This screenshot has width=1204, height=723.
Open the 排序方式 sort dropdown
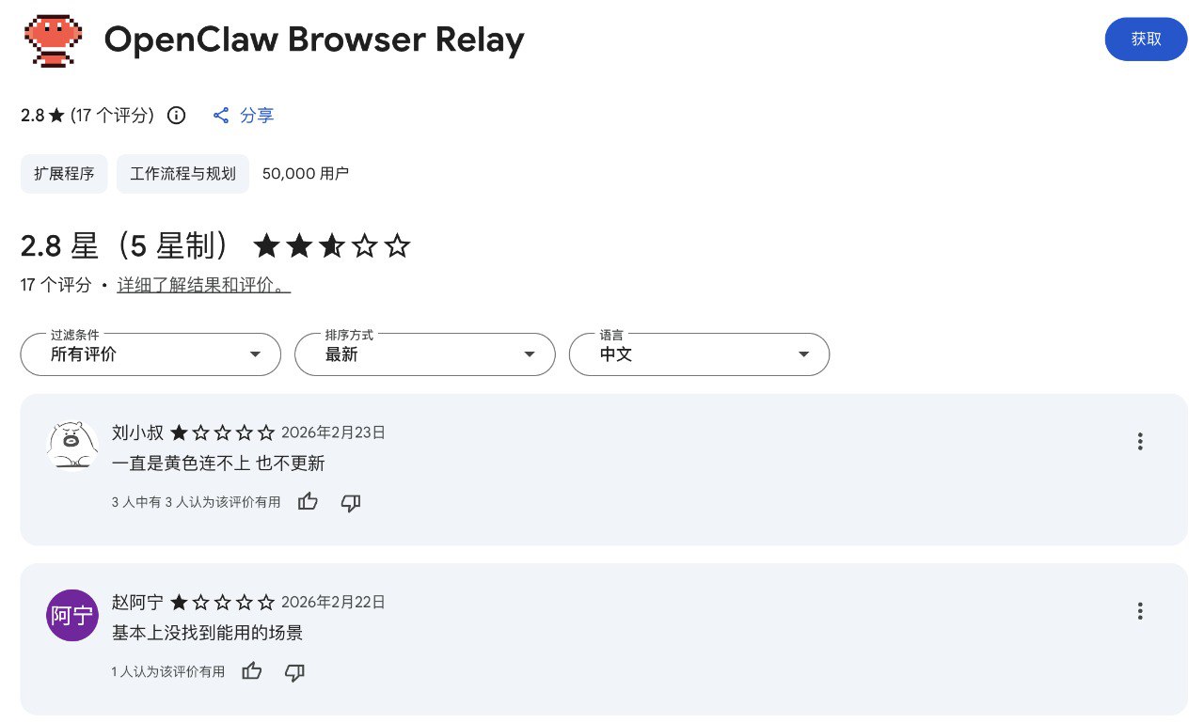click(x=424, y=354)
